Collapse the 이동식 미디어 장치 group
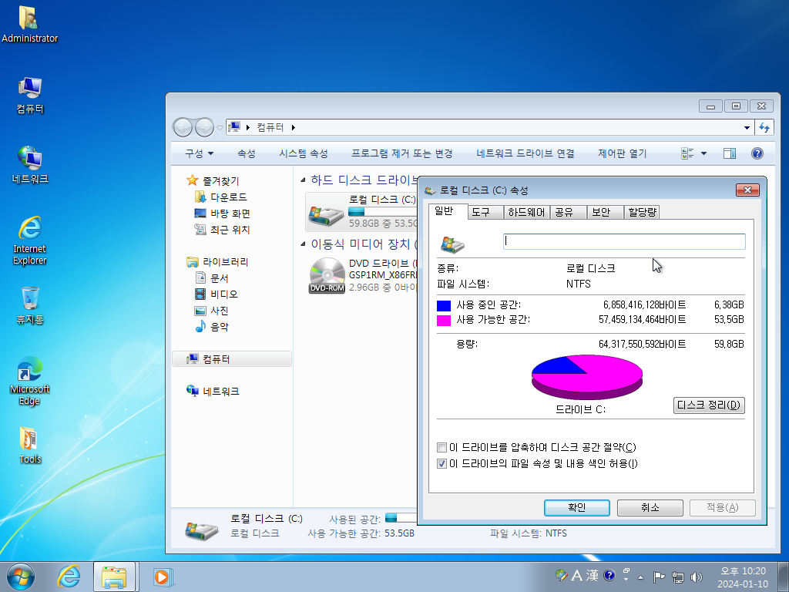 (302, 244)
